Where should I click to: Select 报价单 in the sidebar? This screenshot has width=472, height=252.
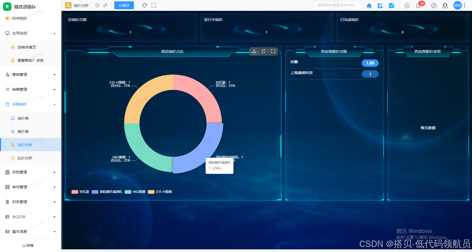point(23,132)
